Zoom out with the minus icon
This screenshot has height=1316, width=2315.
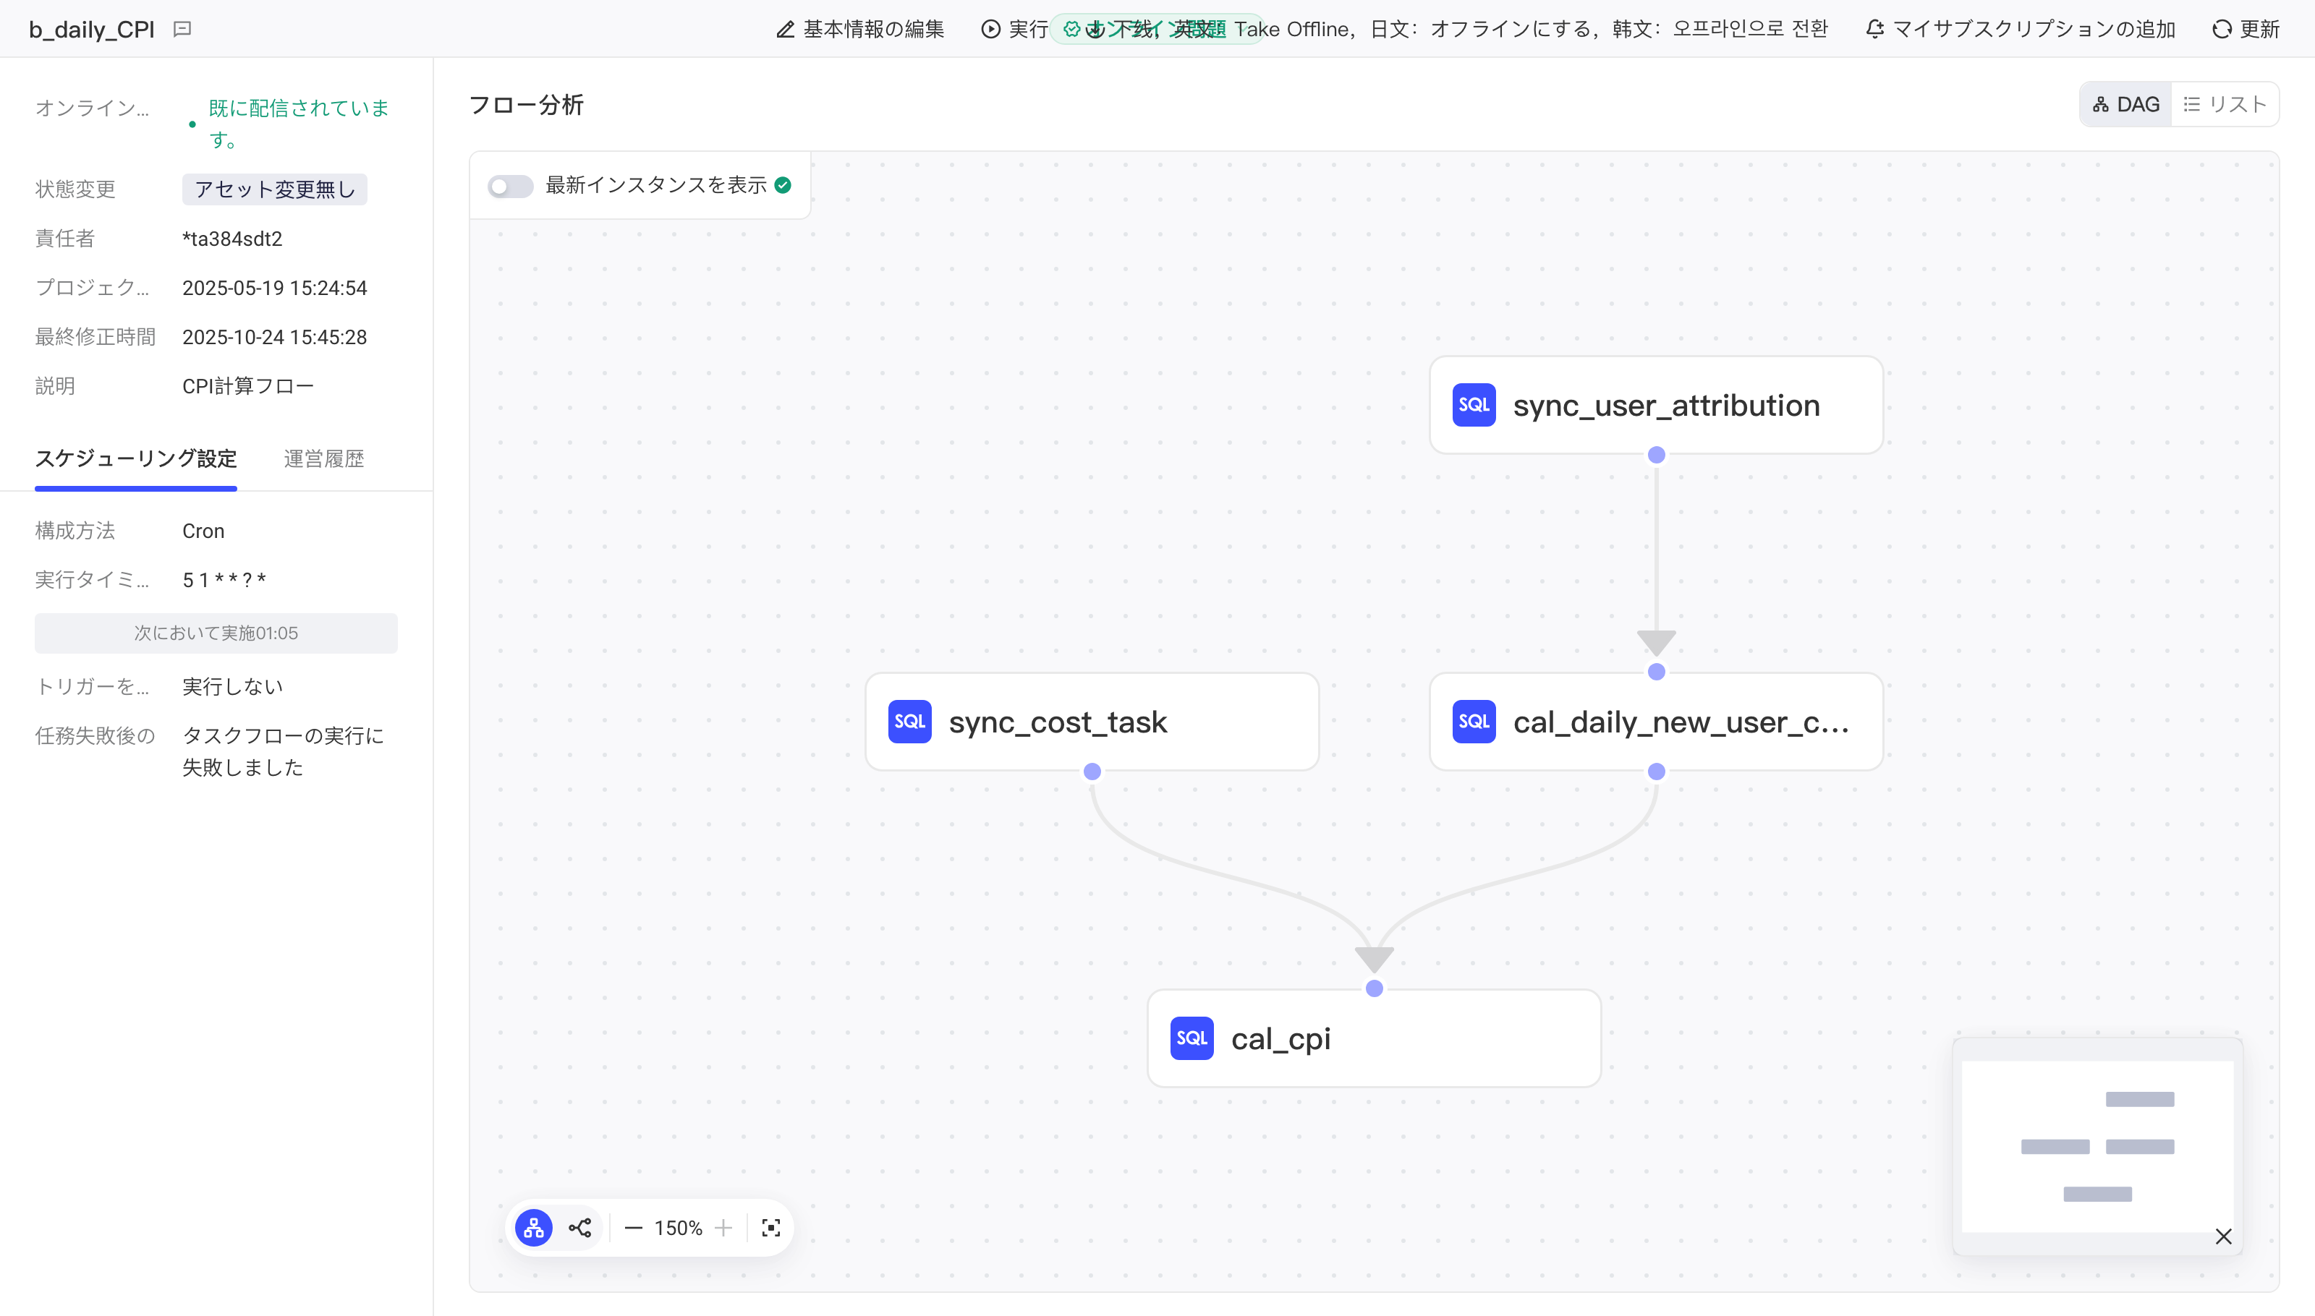633,1228
